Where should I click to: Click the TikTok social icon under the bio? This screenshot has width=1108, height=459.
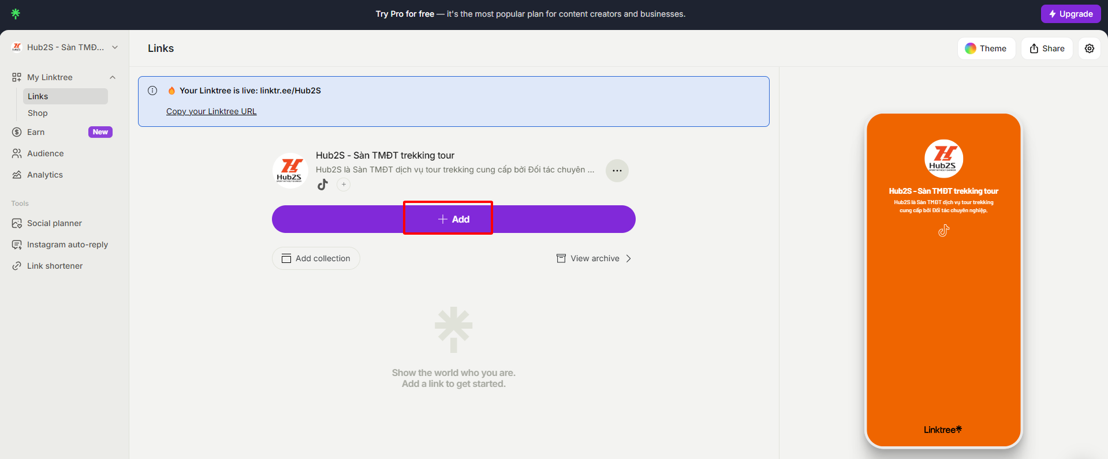click(323, 185)
